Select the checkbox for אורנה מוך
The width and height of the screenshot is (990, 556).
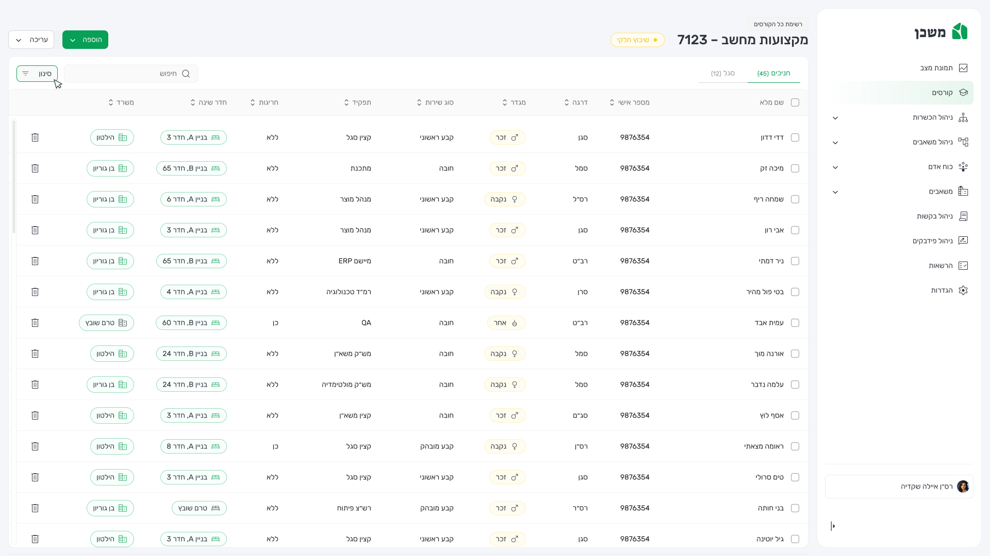pos(795,354)
